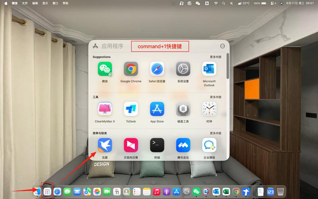The image size is (318, 199).
Task: Expand 更多内容 for the 工具 section
Action: click(215, 97)
